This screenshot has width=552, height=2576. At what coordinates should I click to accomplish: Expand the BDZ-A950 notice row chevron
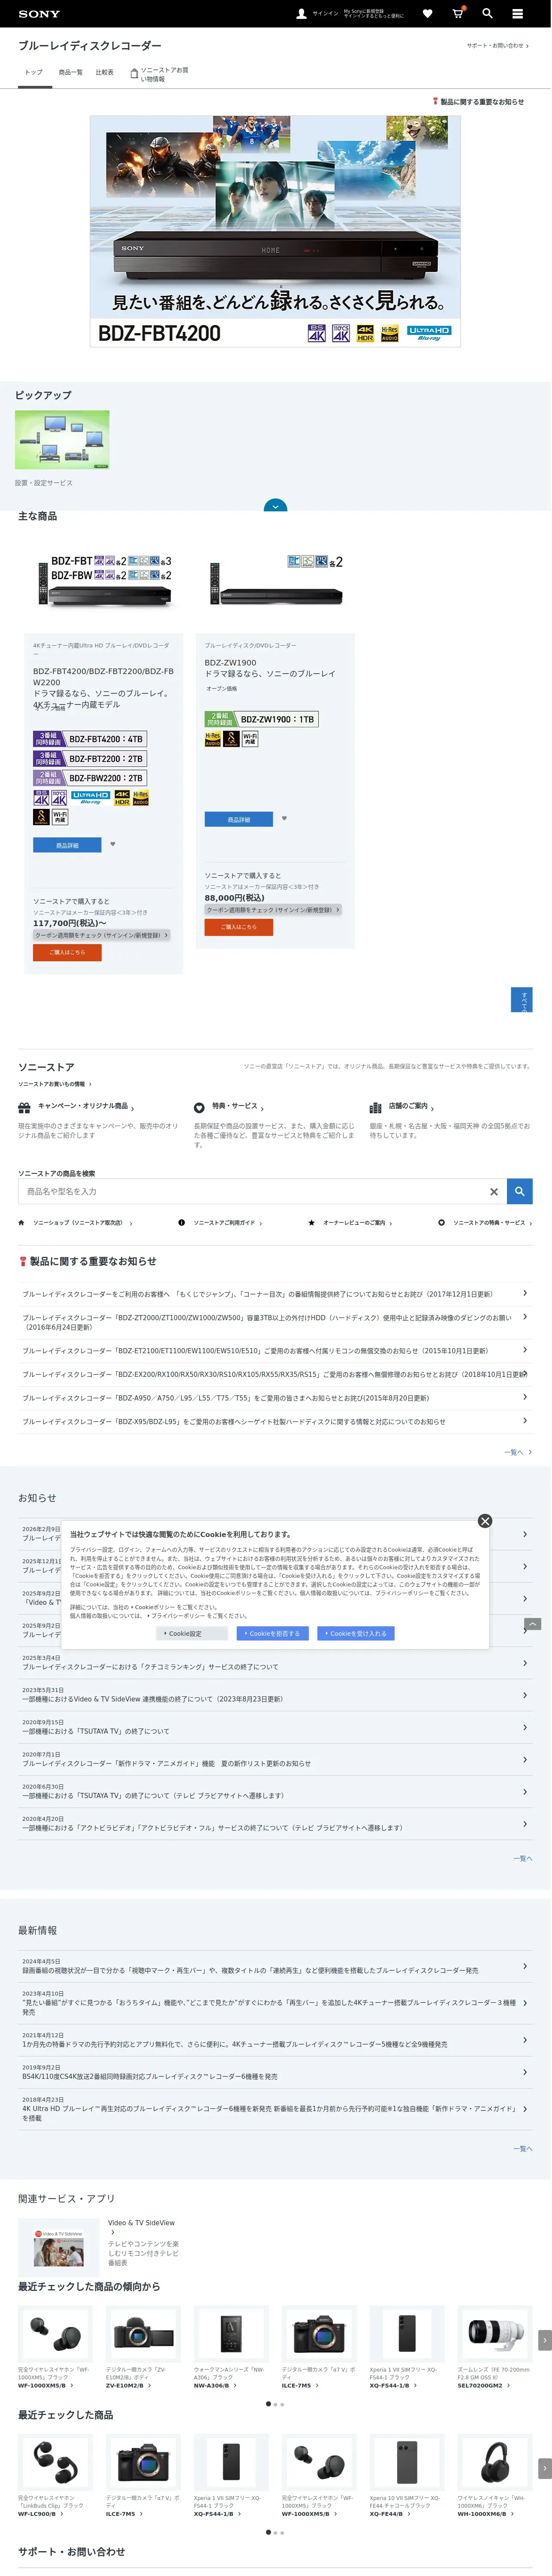[525, 1398]
